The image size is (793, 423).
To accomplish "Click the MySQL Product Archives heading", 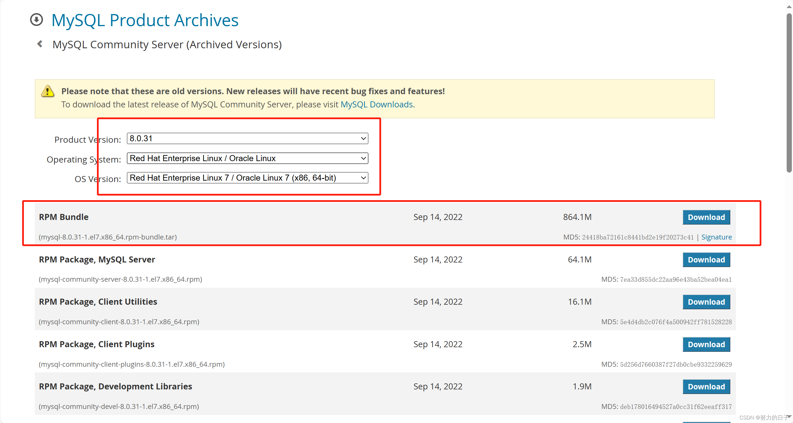I will pyautogui.click(x=145, y=20).
